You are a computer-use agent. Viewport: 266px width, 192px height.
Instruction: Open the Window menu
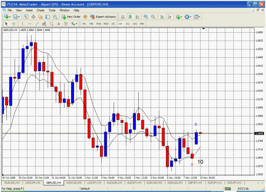click(x=64, y=10)
